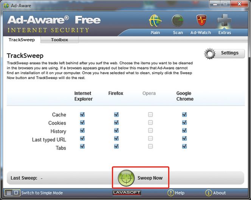Click the green Sweep Now crosshair icon
The height and width of the screenshot is (200, 251).
click(126, 178)
